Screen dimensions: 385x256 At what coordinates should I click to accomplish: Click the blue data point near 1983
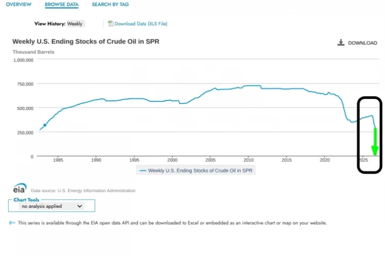click(45, 125)
